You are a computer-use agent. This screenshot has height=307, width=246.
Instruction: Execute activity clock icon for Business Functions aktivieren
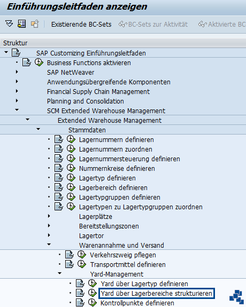coord(39,62)
